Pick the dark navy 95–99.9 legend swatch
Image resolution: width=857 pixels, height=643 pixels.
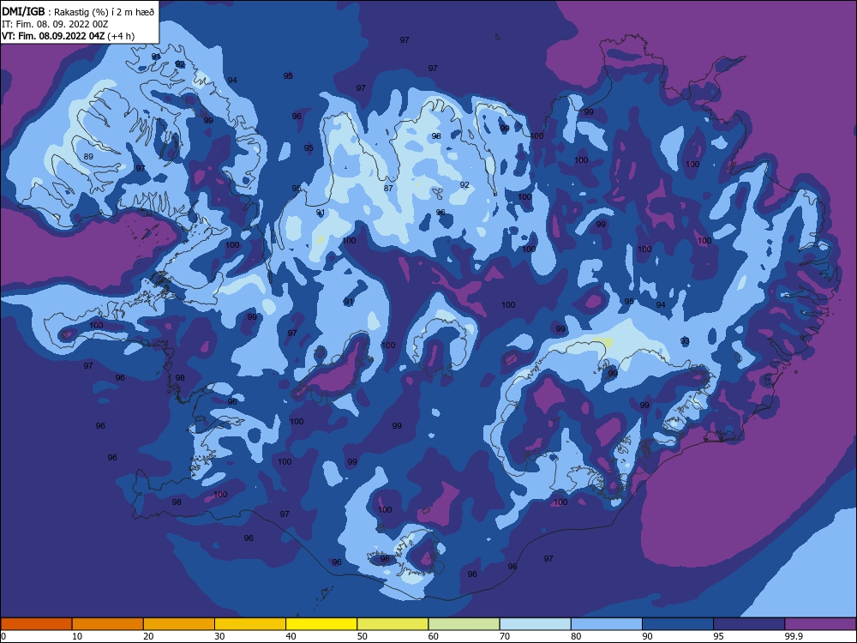pos(749,624)
